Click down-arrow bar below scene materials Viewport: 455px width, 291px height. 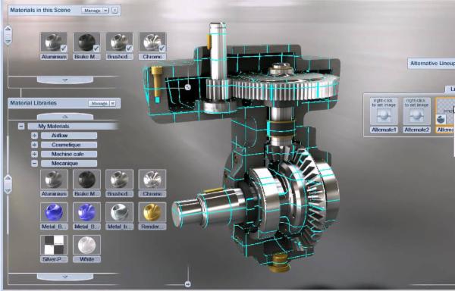[65, 80]
